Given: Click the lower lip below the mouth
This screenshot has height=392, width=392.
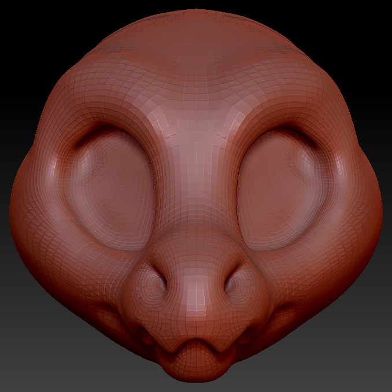Looking at the screenshot, I should pos(195,369).
